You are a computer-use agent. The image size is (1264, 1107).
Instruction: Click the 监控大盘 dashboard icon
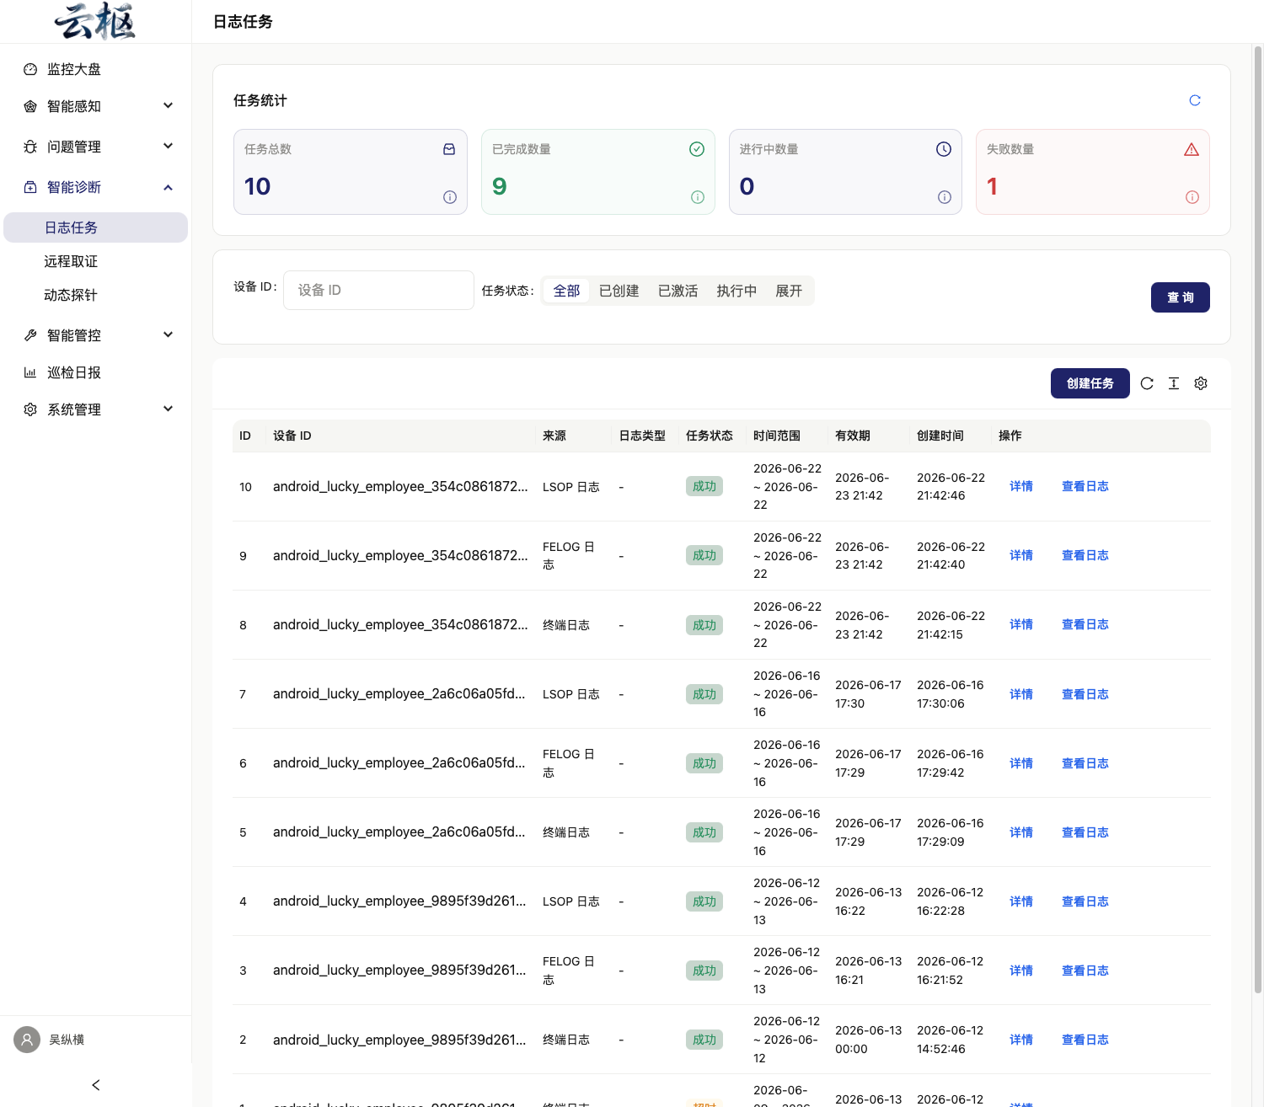tap(30, 69)
